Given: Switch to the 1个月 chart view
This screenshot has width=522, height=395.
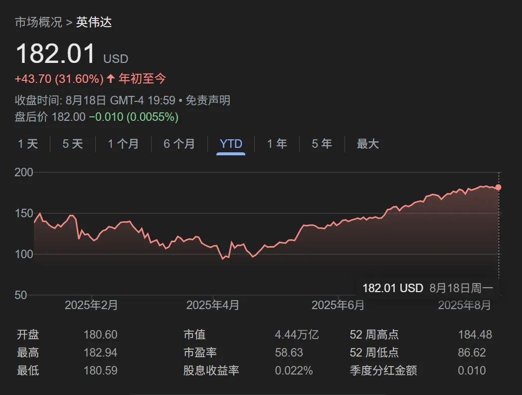Looking at the screenshot, I should [x=122, y=144].
